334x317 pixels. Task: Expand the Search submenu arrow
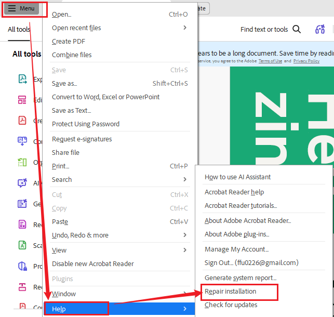[x=185, y=179]
